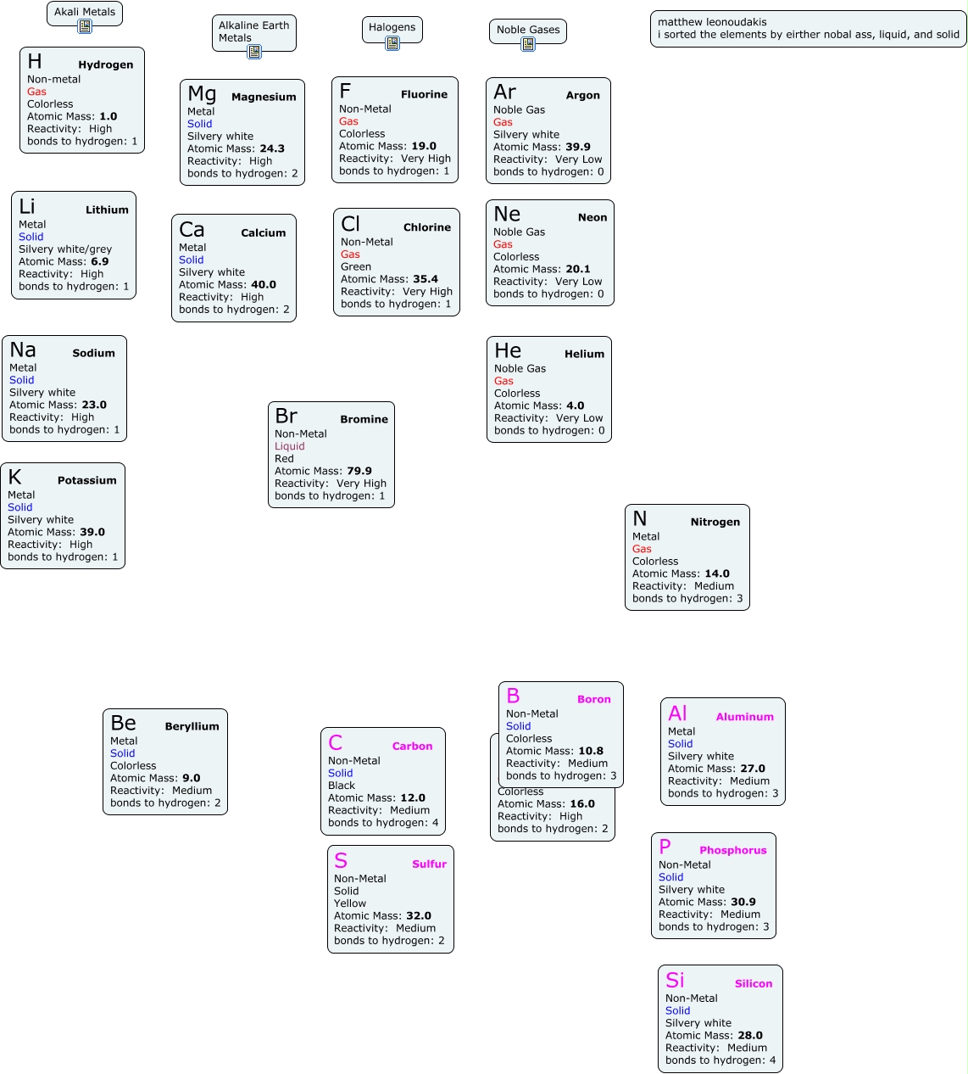Click the Noble Gases node's note icon
The image size is (968, 1074).
tap(528, 44)
